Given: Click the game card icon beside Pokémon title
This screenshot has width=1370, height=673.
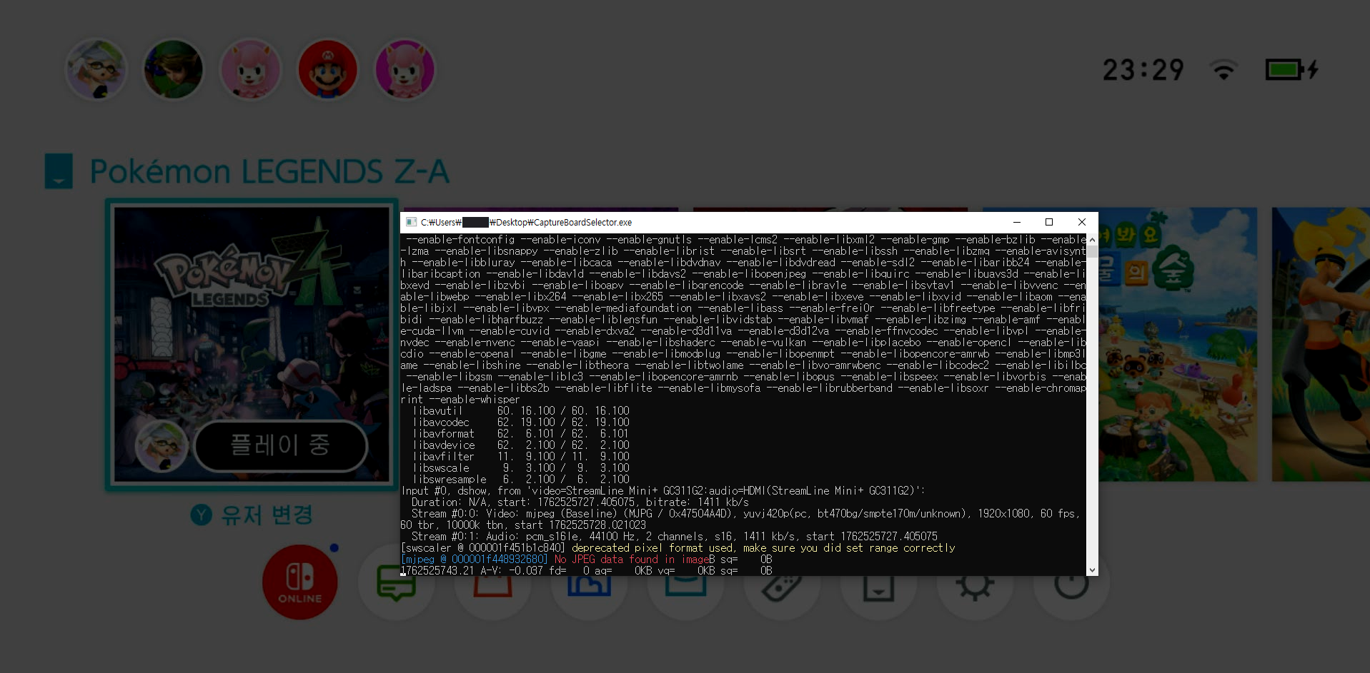Looking at the screenshot, I should tap(59, 171).
